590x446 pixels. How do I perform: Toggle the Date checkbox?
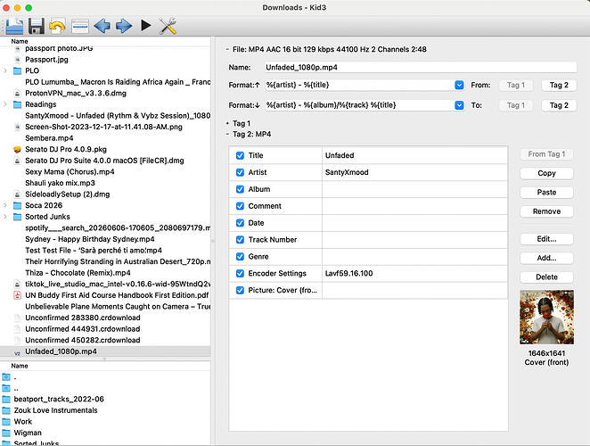[240, 223]
